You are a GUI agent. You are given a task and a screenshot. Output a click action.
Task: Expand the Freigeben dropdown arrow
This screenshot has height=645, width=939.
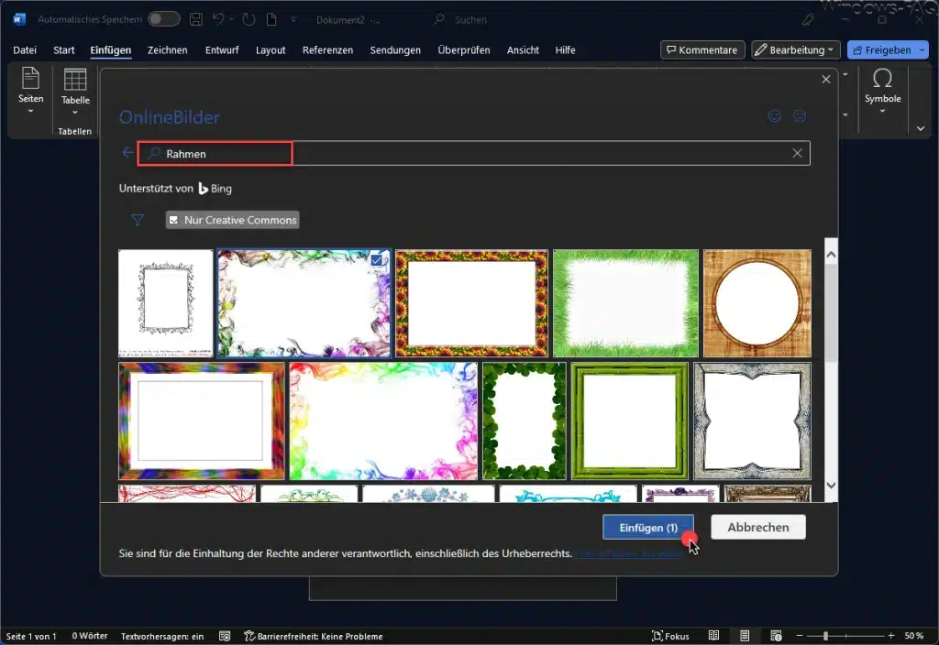click(x=922, y=49)
